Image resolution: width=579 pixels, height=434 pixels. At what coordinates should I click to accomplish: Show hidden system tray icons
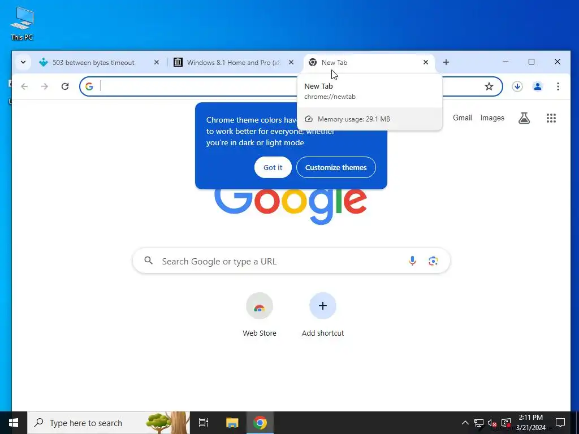click(465, 423)
